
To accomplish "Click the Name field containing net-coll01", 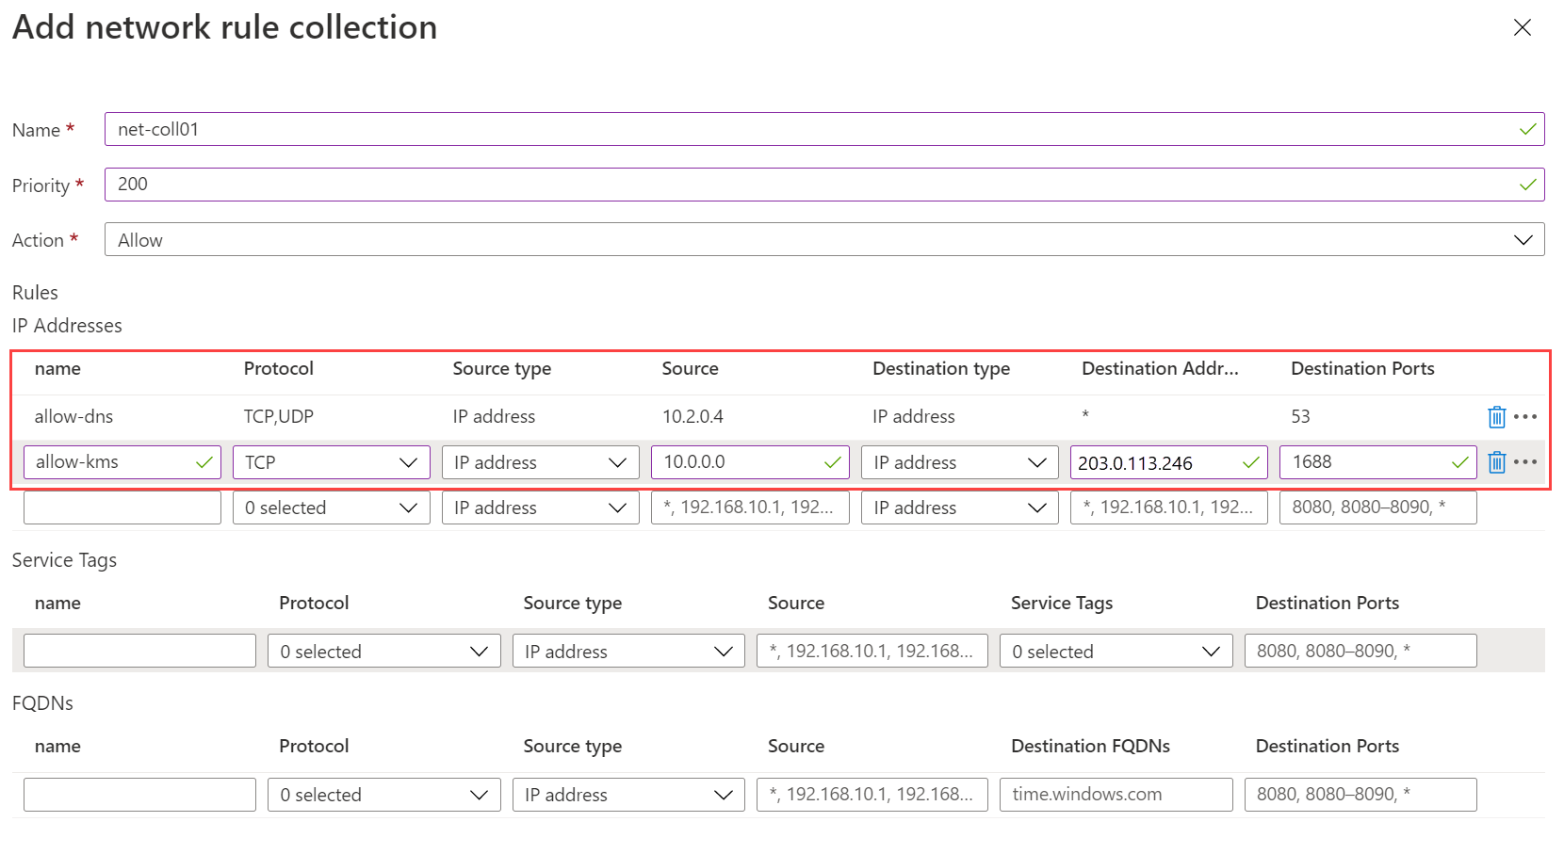I will tap(824, 130).
